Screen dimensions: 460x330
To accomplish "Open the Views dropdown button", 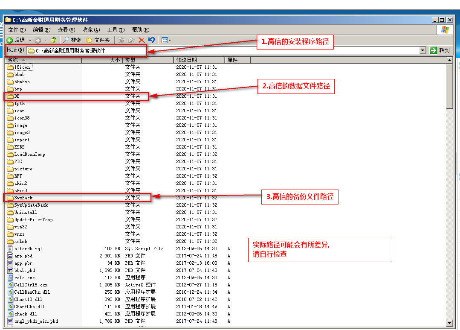I will tap(166, 40).
